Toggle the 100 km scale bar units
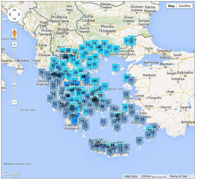Viewport: 197px width, 180px height. [153, 176]
